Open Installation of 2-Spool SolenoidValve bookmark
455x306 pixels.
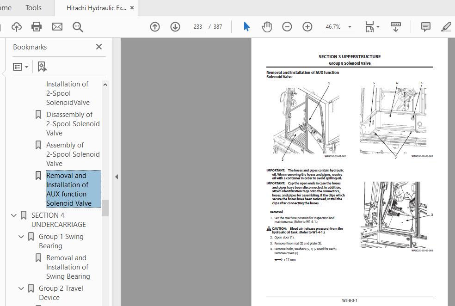click(68, 93)
